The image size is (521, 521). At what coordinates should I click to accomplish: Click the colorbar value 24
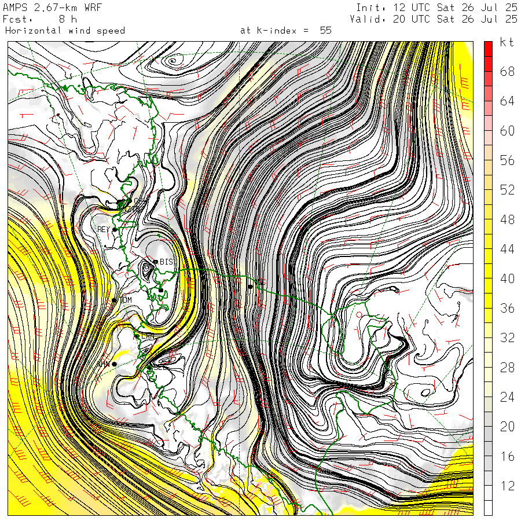507,397
